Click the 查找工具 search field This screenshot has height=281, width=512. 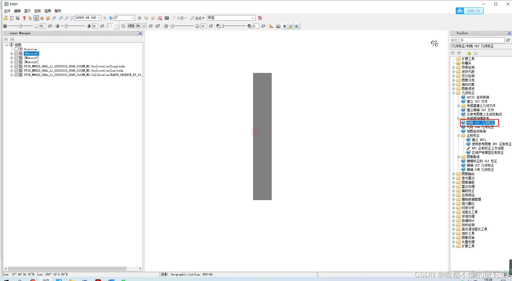point(477,40)
